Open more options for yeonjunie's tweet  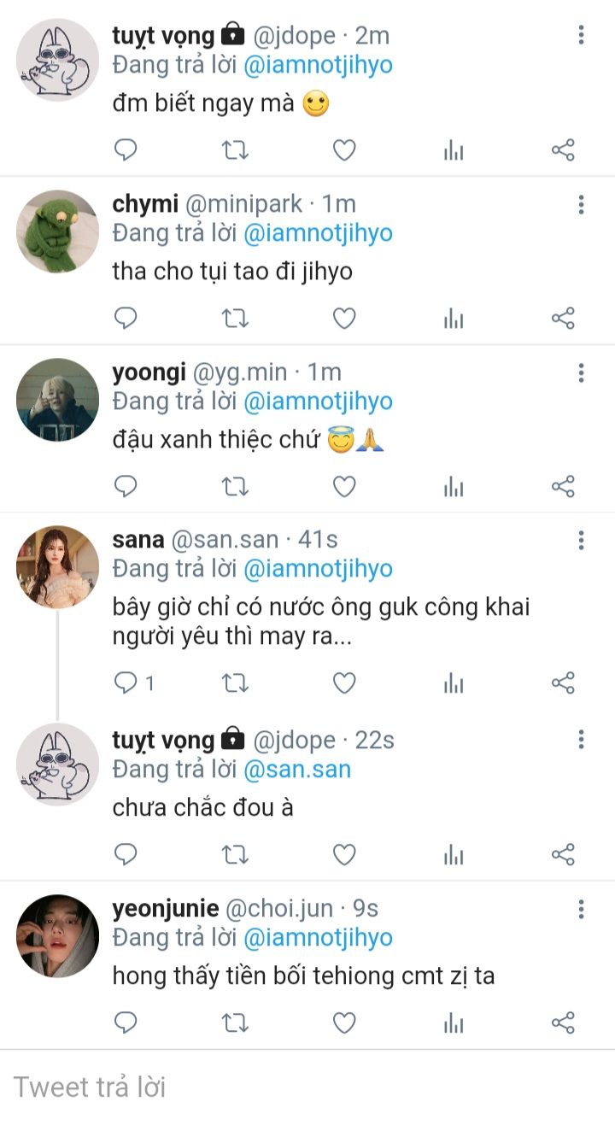tap(581, 909)
